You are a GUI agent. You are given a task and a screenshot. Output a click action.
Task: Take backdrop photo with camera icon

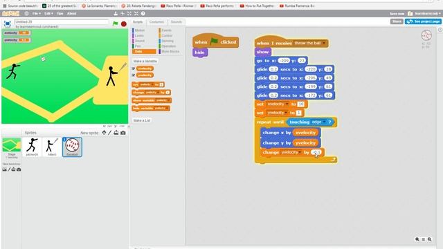[19, 169]
